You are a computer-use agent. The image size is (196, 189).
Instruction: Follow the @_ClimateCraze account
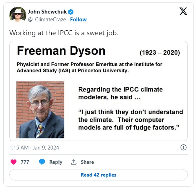coord(78,20)
